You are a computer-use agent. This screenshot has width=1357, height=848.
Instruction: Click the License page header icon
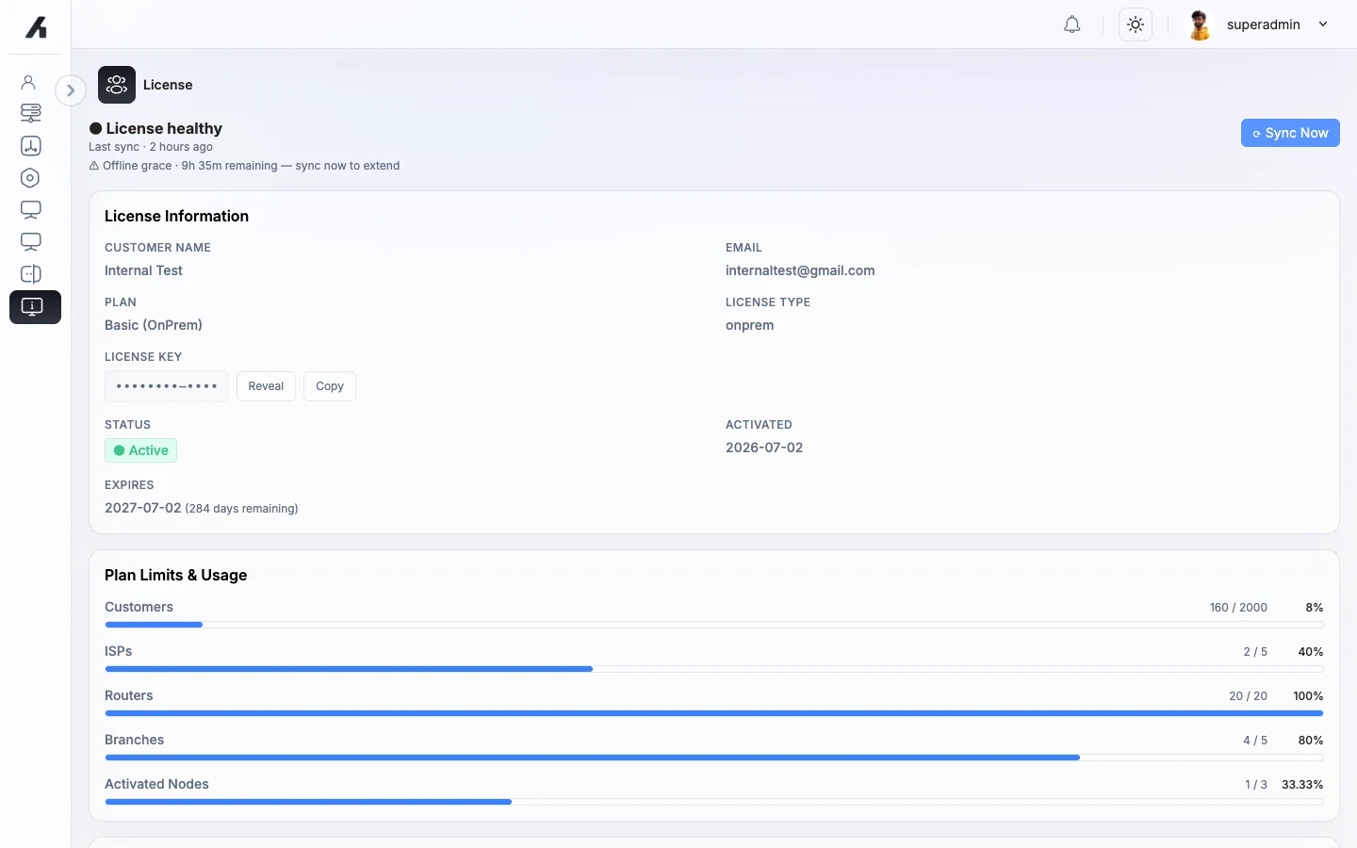point(117,85)
